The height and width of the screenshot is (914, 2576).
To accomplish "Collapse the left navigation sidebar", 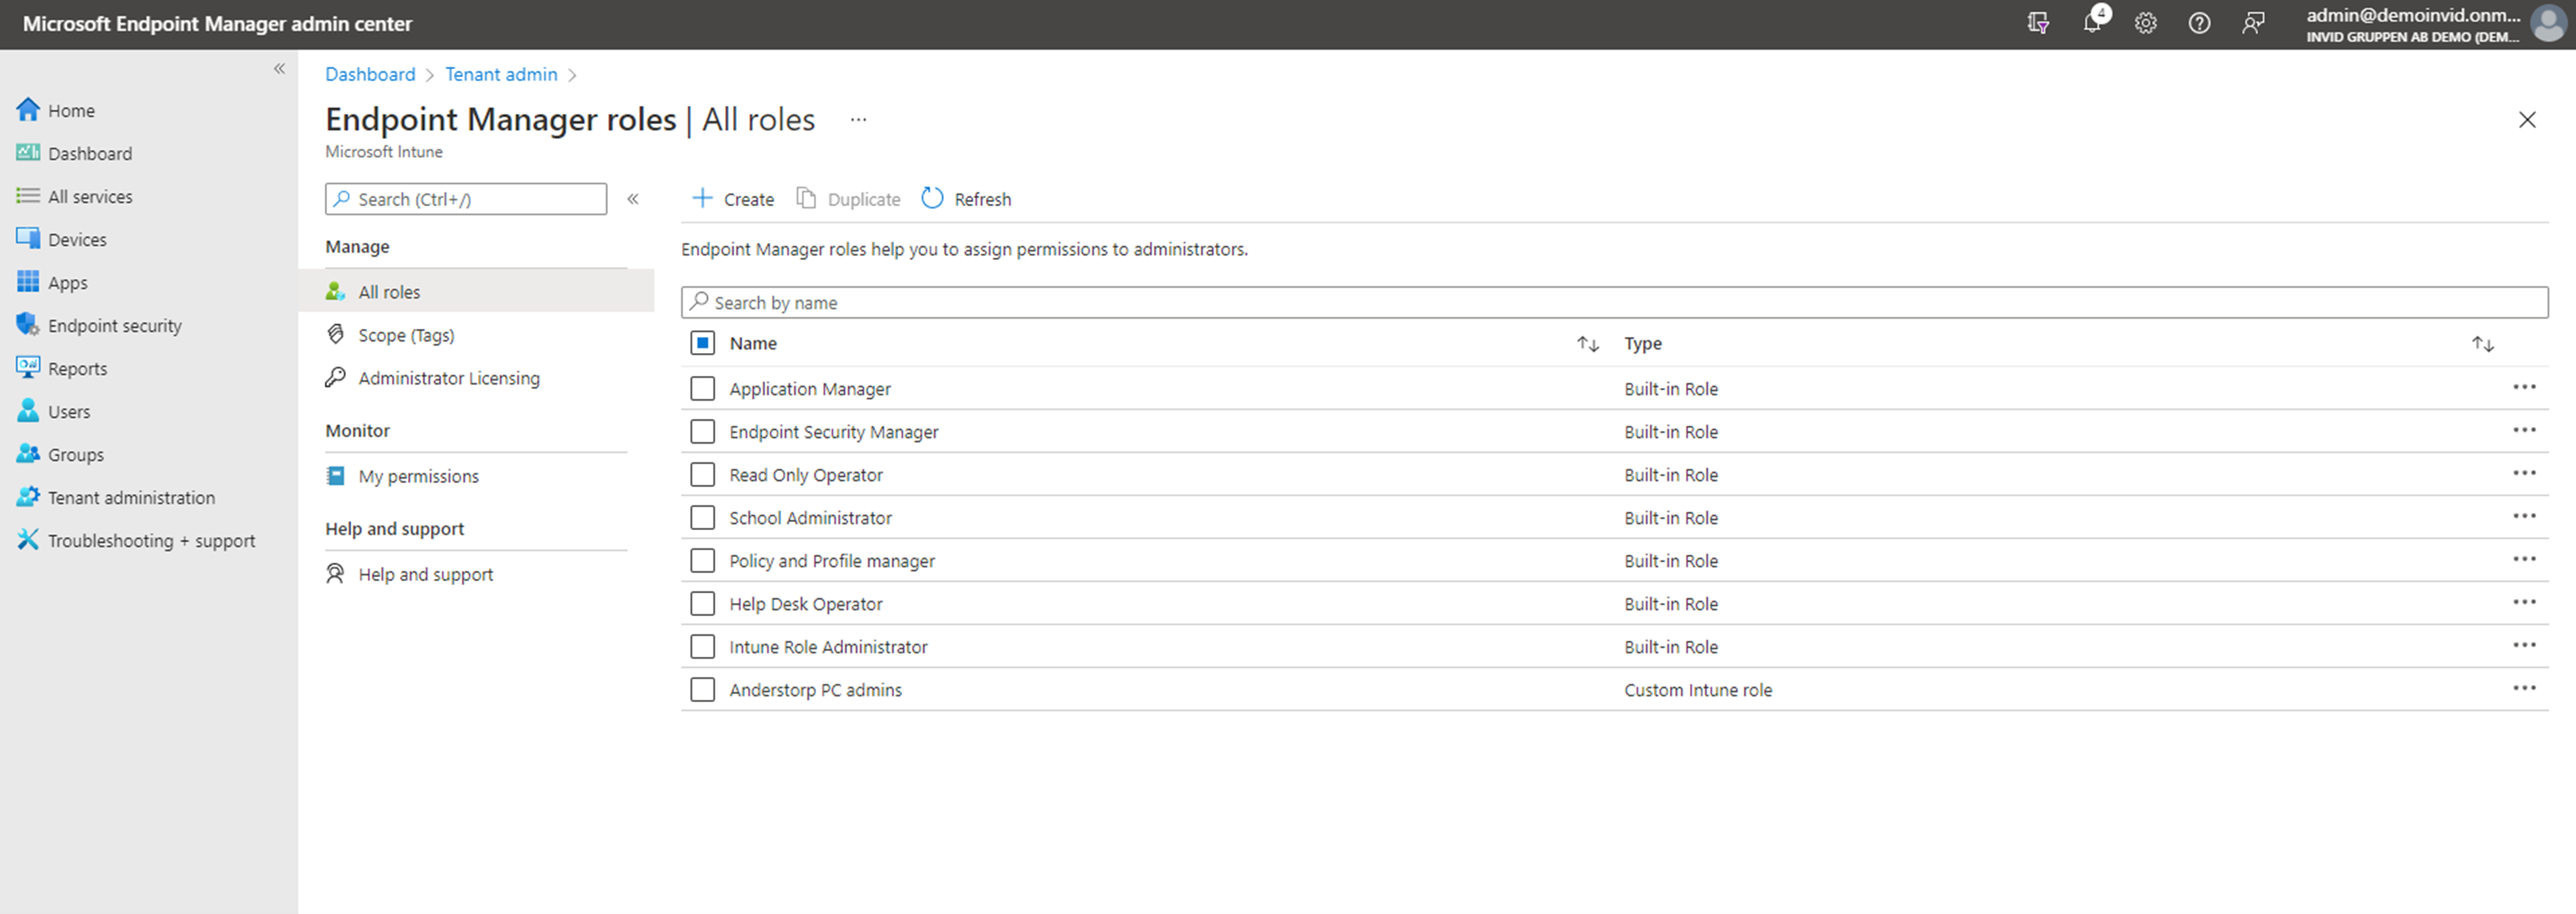I will pyautogui.click(x=279, y=69).
